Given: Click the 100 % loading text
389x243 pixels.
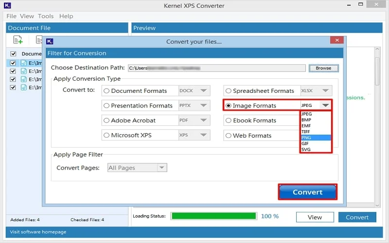Looking at the screenshot, I should coord(270,216).
